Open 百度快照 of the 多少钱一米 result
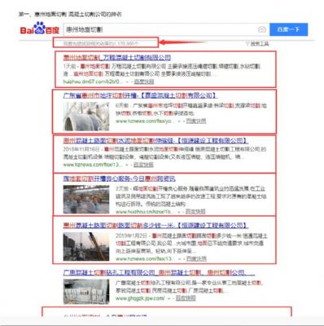This screenshot has height=326, width=324. [196, 259]
